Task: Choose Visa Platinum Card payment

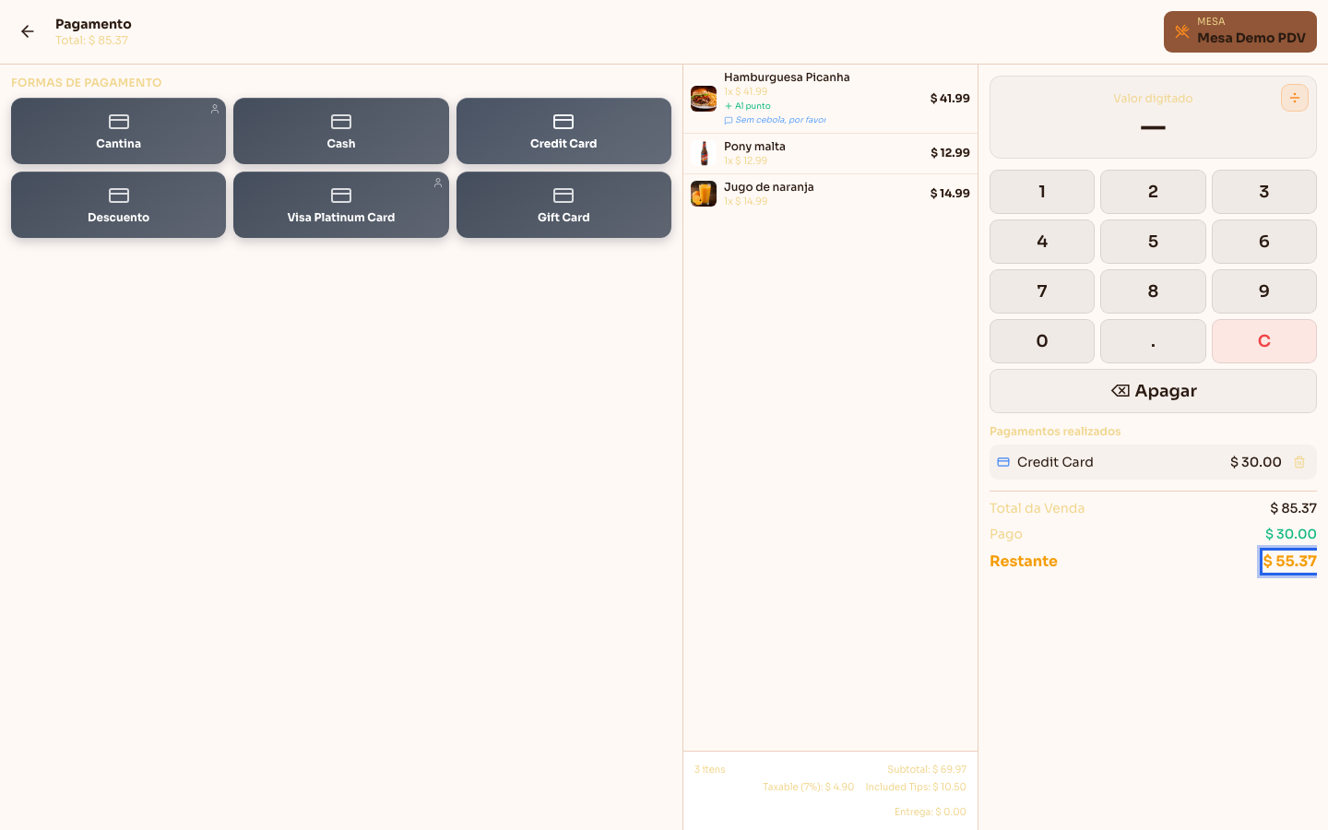Action: coord(341,205)
